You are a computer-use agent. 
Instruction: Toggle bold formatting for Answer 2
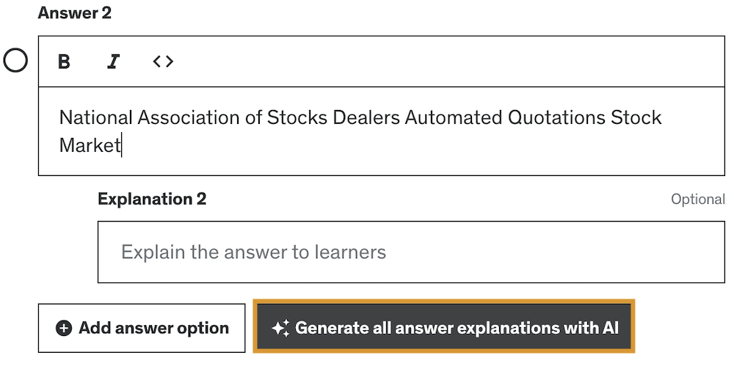[64, 62]
